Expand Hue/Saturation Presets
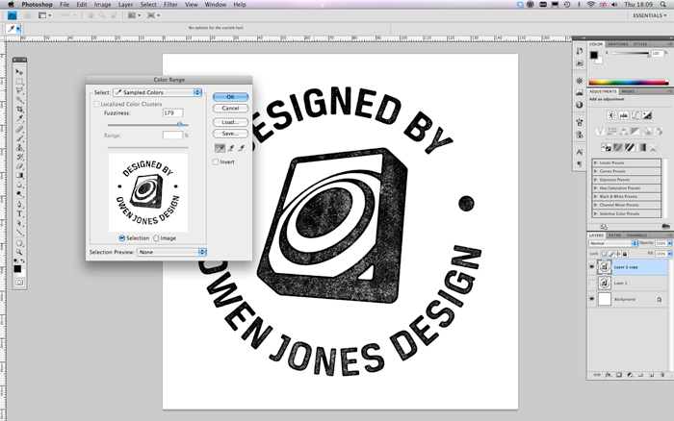The width and height of the screenshot is (674, 421). 596,188
